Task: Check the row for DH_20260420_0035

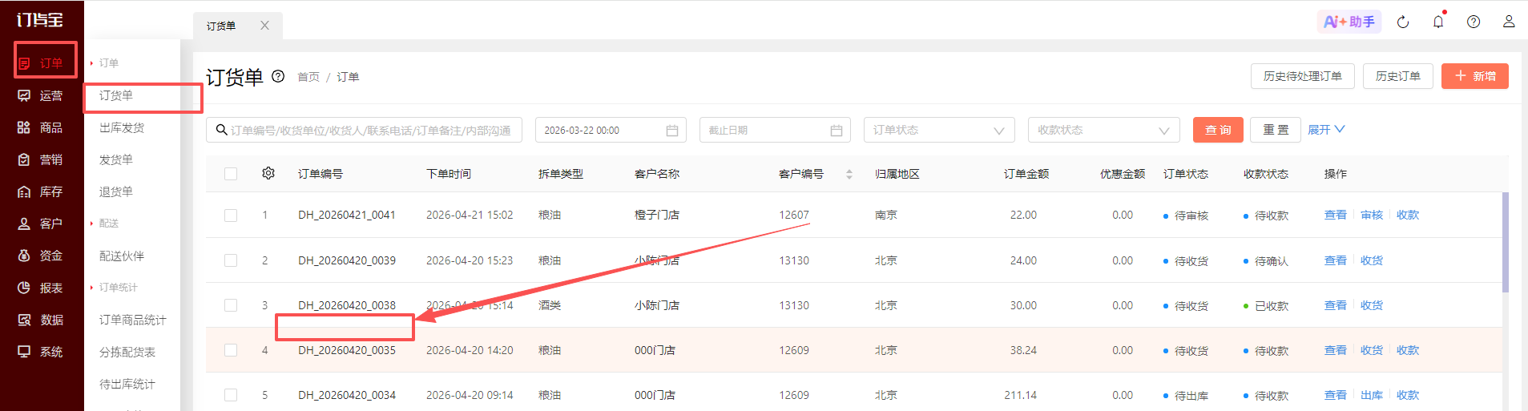Action: pyautogui.click(x=231, y=350)
